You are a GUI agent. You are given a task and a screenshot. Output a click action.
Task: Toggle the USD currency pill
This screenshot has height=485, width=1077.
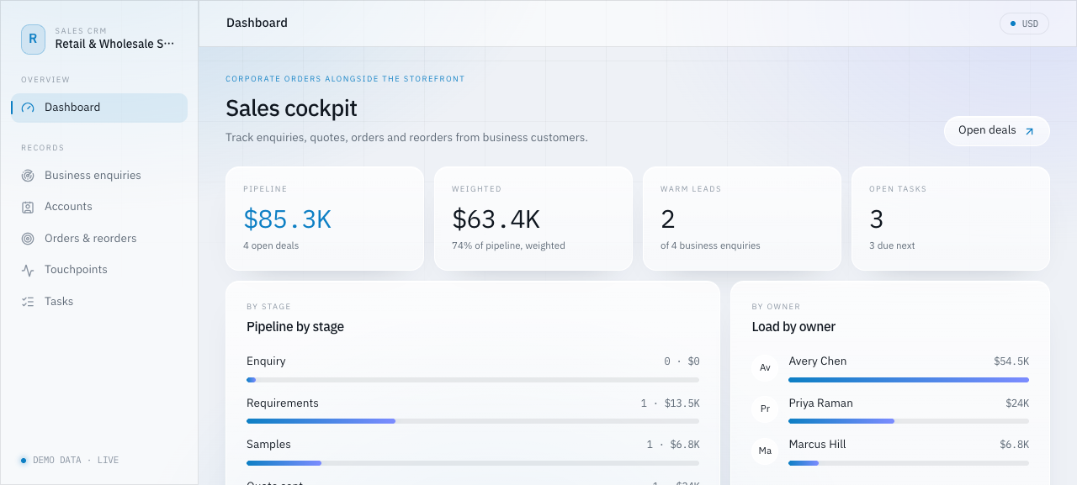coord(1024,24)
